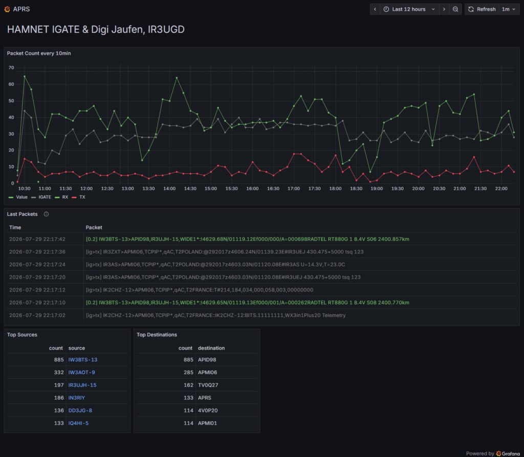
Task: Select the IK2CHZ-12 telemetry packet at 22:17:12
Action: point(262,290)
